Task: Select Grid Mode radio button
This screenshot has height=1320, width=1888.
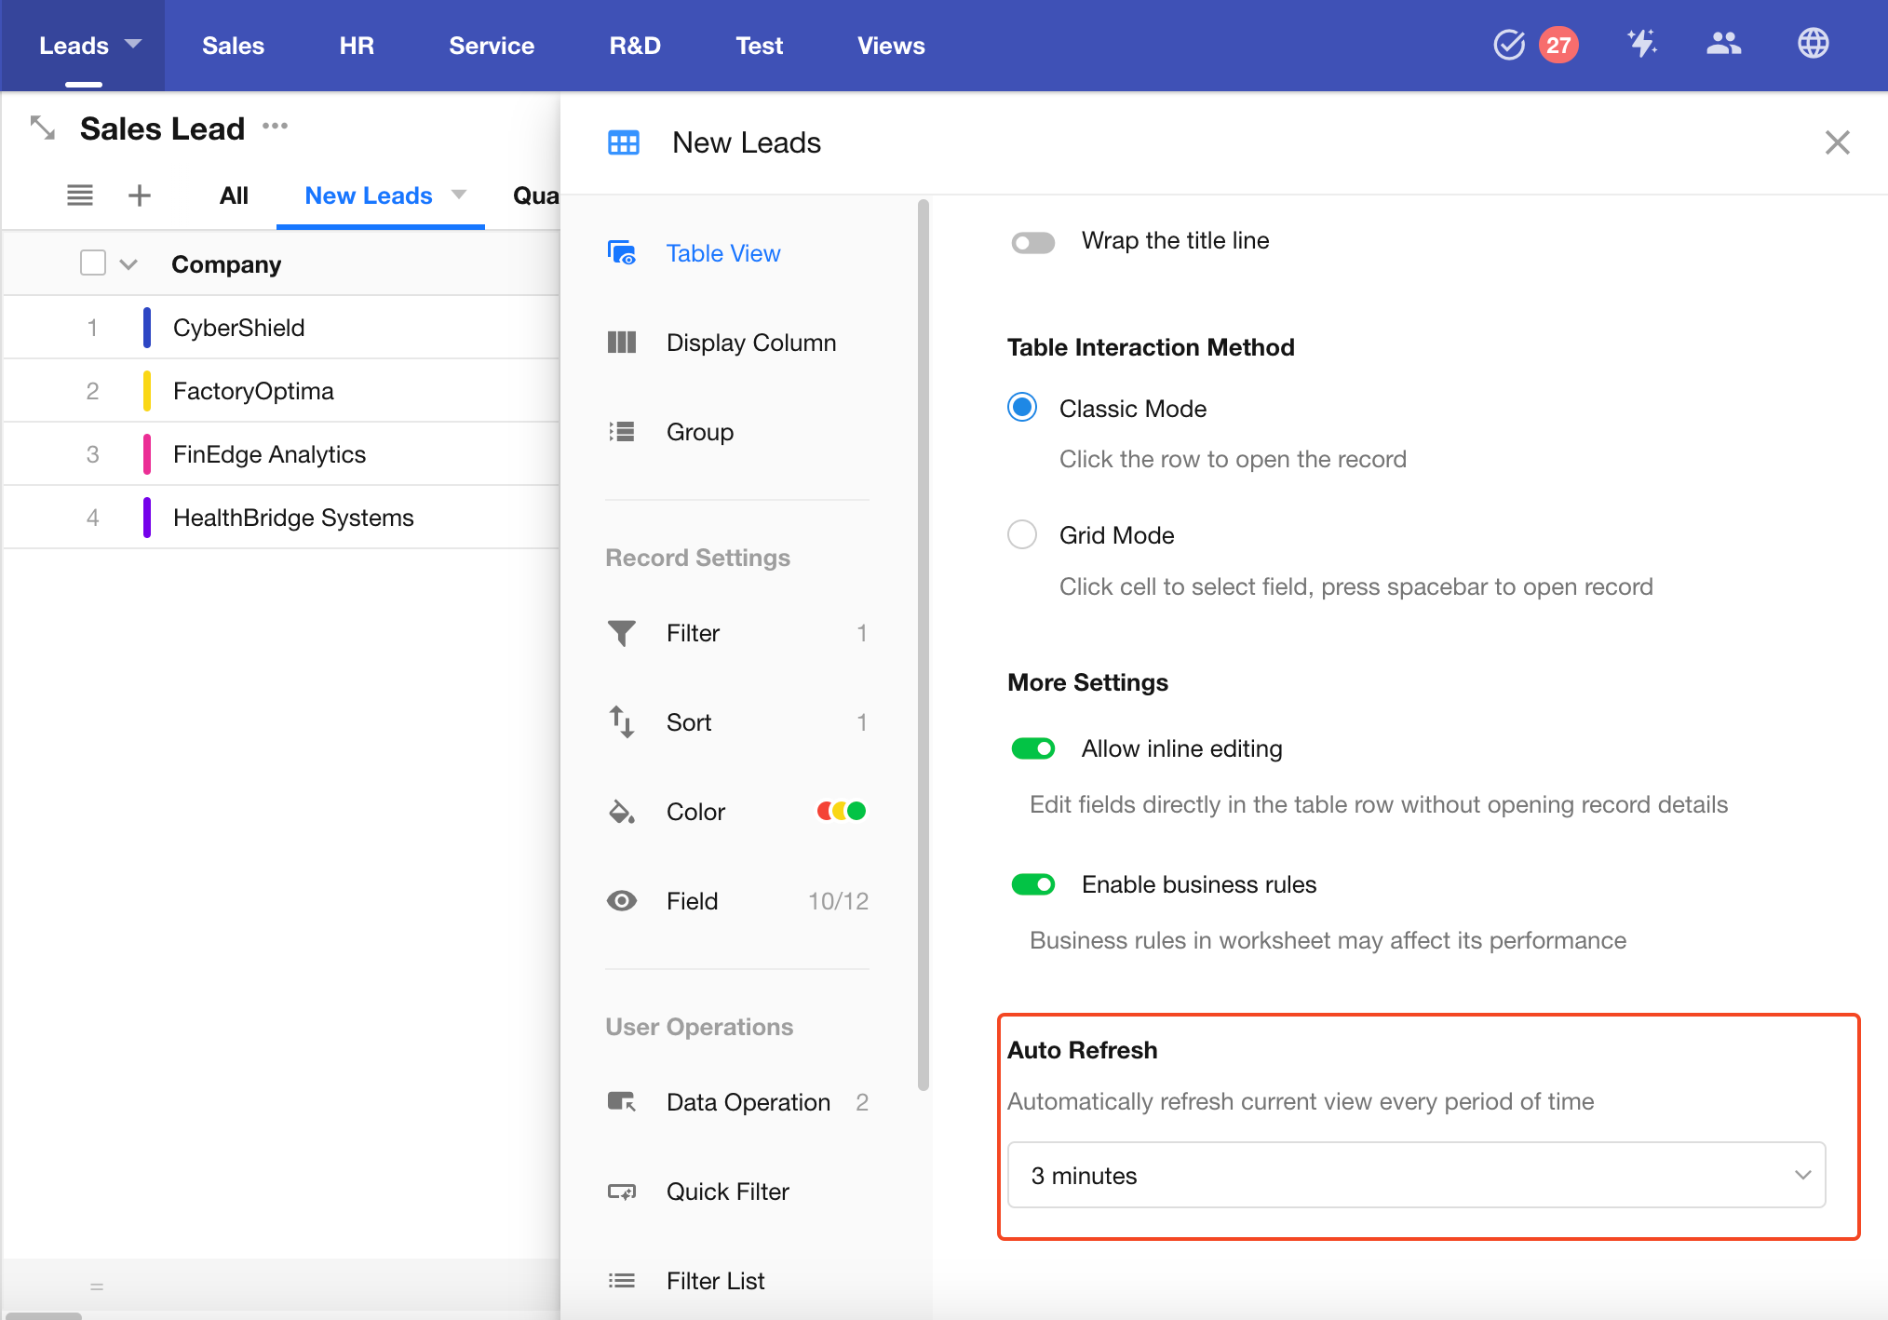Action: click(1022, 535)
